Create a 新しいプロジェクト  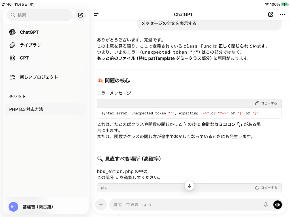coord(39,77)
